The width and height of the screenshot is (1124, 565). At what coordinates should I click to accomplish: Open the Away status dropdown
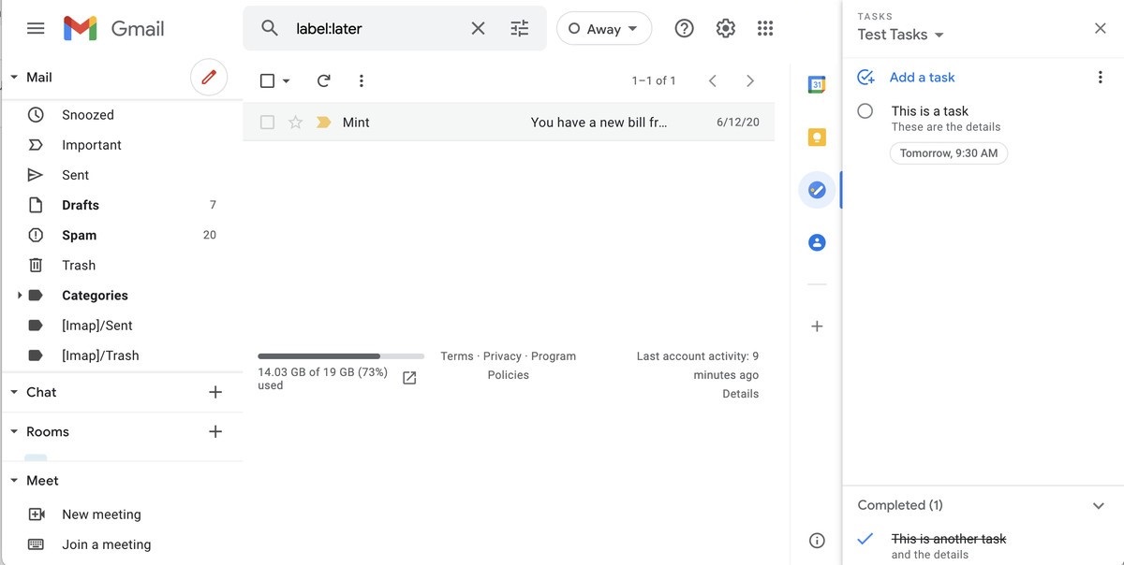[x=603, y=28]
